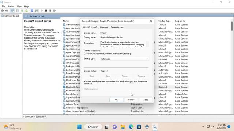Open File Explorer from the taskbar
The height and width of the screenshot is (131, 234).
pos(123,127)
